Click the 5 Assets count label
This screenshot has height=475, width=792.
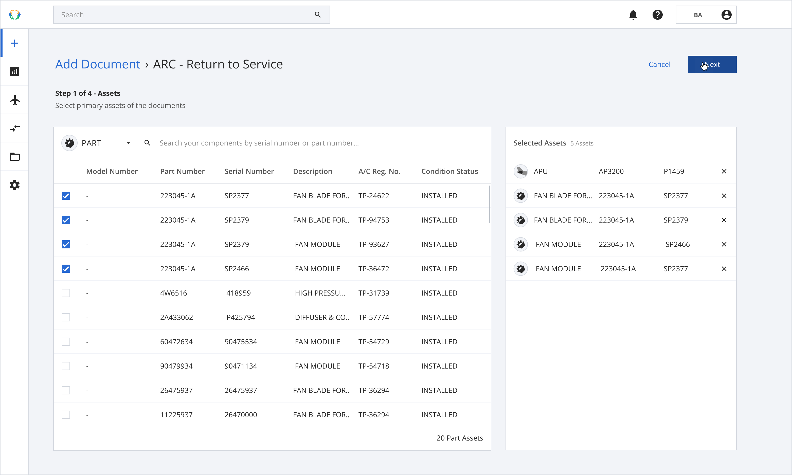pyautogui.click(x=582, y=143)
